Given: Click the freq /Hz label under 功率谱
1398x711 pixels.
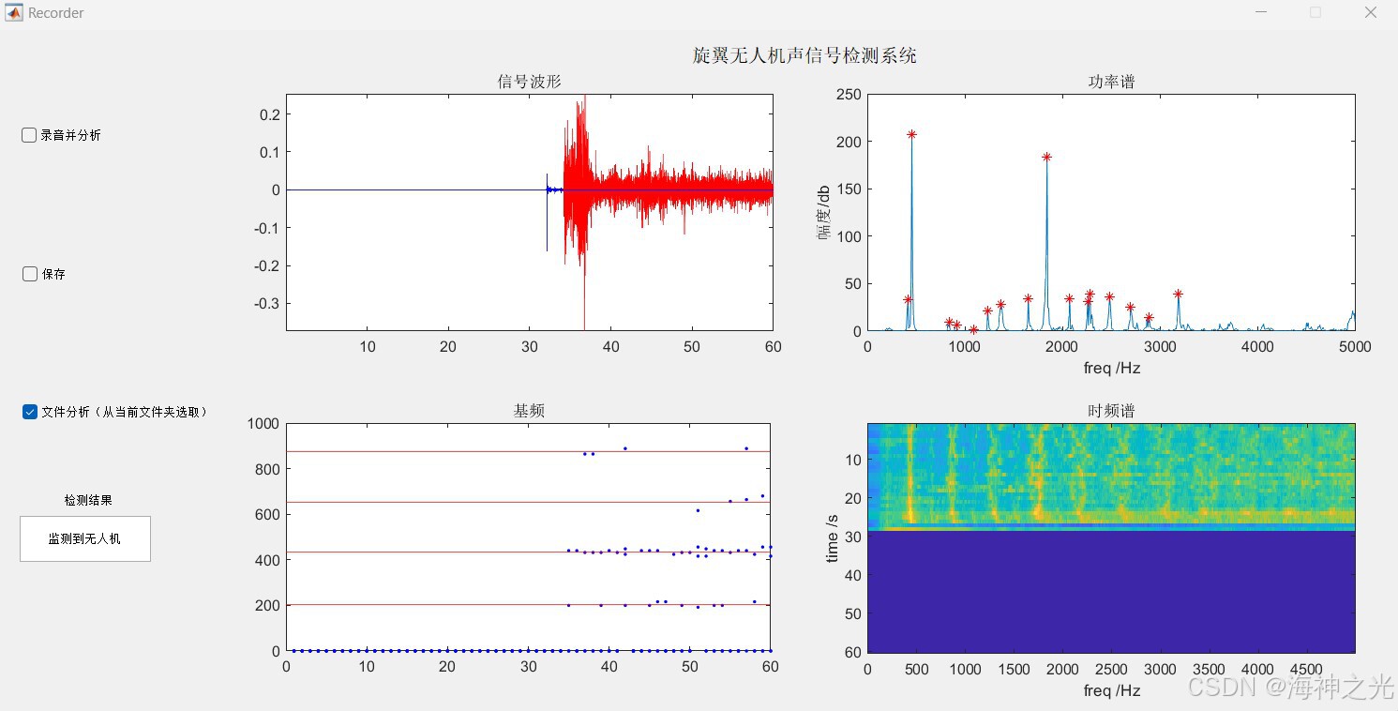Looking at the screenshot, I should (x=1111, y=369).
